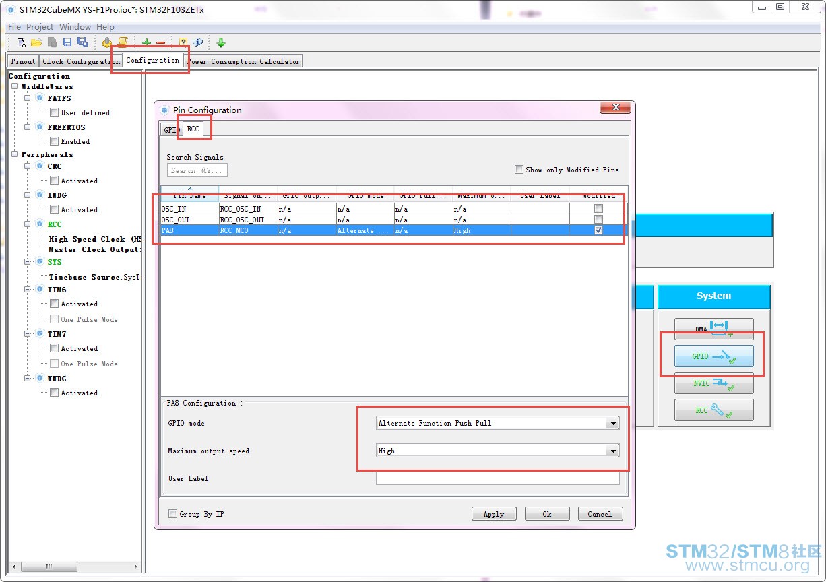Viewport: 826px width, 582px height.
Task: Toggle WWDG Activated checkbox
Action: pyautogui.click(x=54, y=393)
